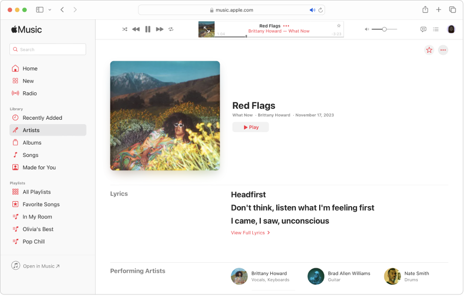Open the account profile avatar
This screenshot has width=464, height=296.
[451, 29]
